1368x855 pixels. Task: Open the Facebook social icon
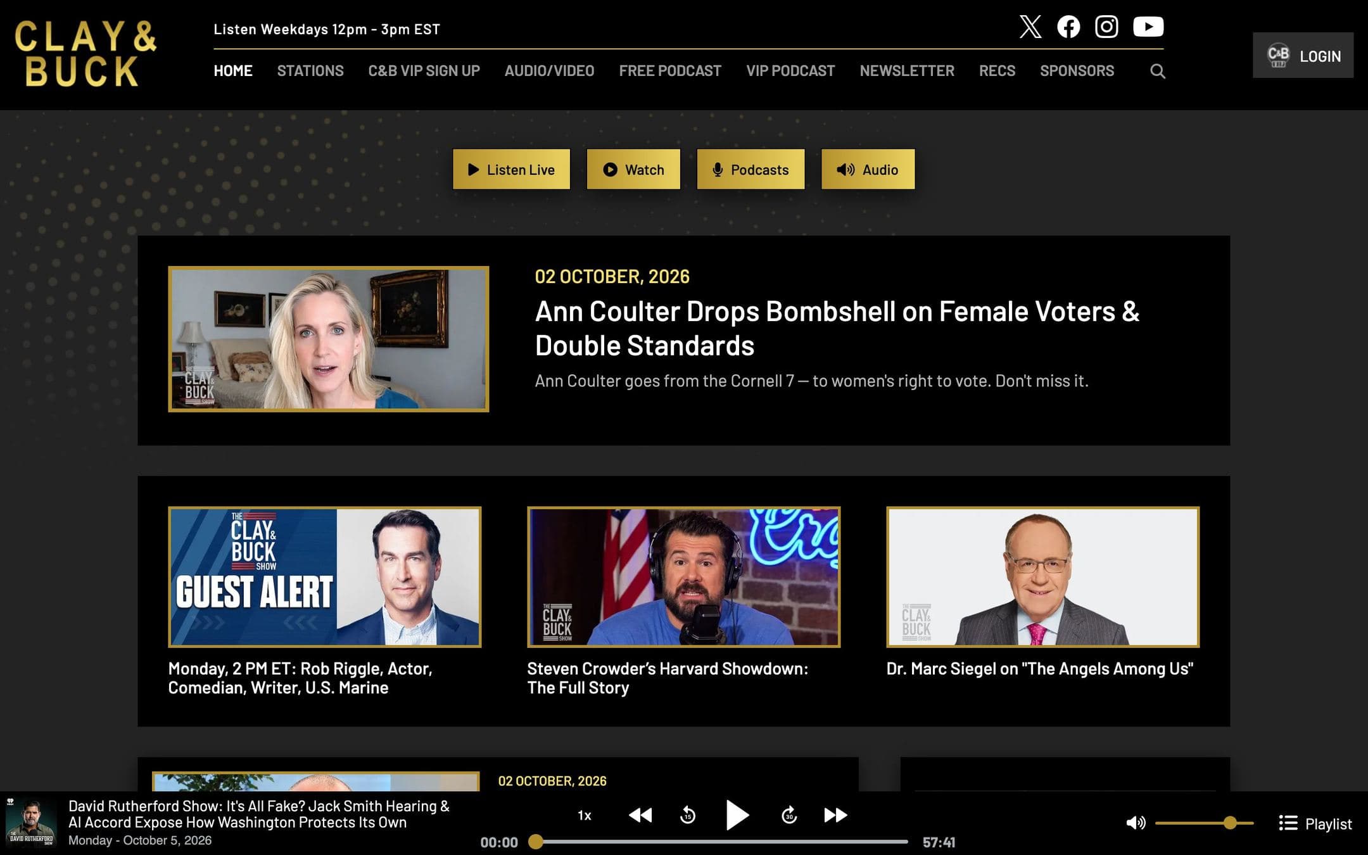(x=1068, y=27)
